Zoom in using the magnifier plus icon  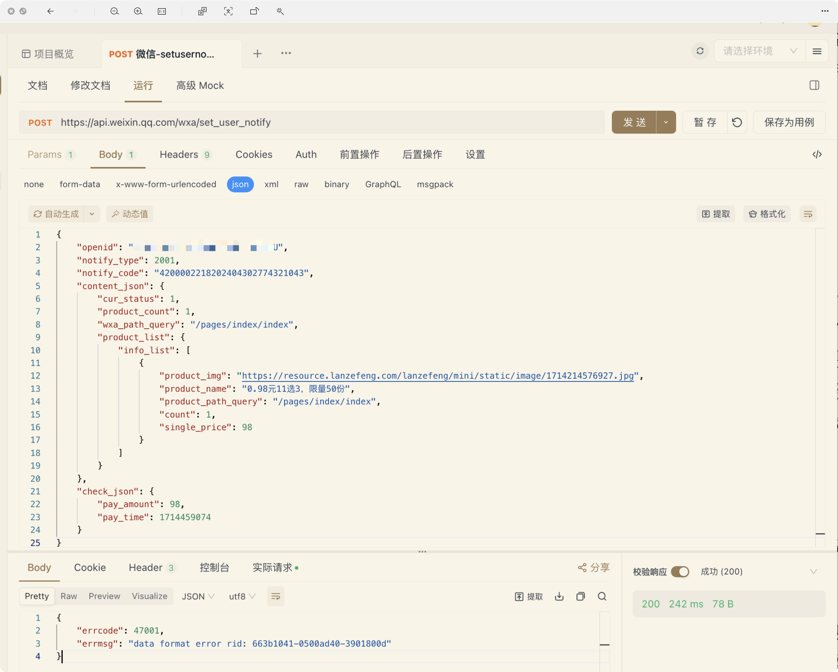(x=138, y=11)
